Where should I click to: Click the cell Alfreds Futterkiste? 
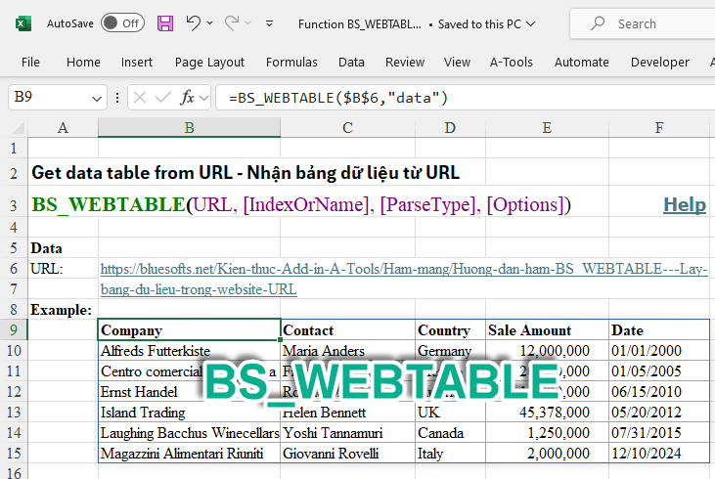pyautogui.click(x=189, y=351)
